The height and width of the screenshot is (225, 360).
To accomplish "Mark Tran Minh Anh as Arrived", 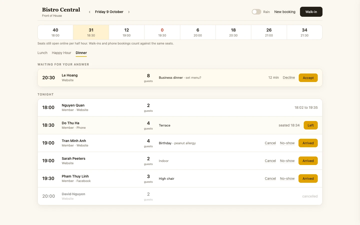I will (x=308, y=143).
